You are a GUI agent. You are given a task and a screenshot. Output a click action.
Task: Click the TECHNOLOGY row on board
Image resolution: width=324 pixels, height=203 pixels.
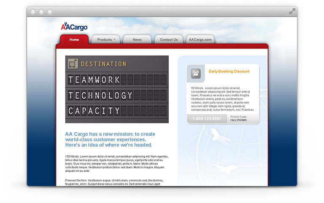117,95
